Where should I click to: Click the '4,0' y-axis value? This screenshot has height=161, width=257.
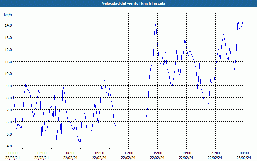tap(9, 146)
